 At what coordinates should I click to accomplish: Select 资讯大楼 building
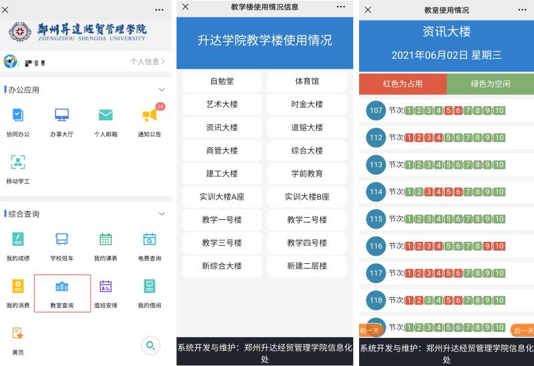click(x=222, y=128)
